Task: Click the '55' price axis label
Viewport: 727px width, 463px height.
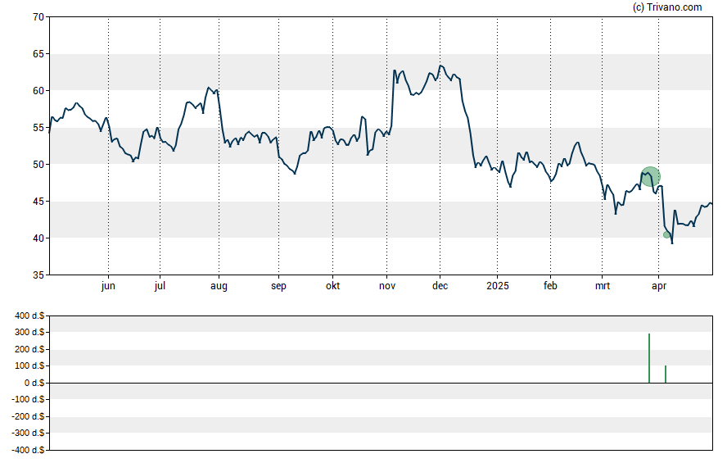Action: (x=38, y=128)
